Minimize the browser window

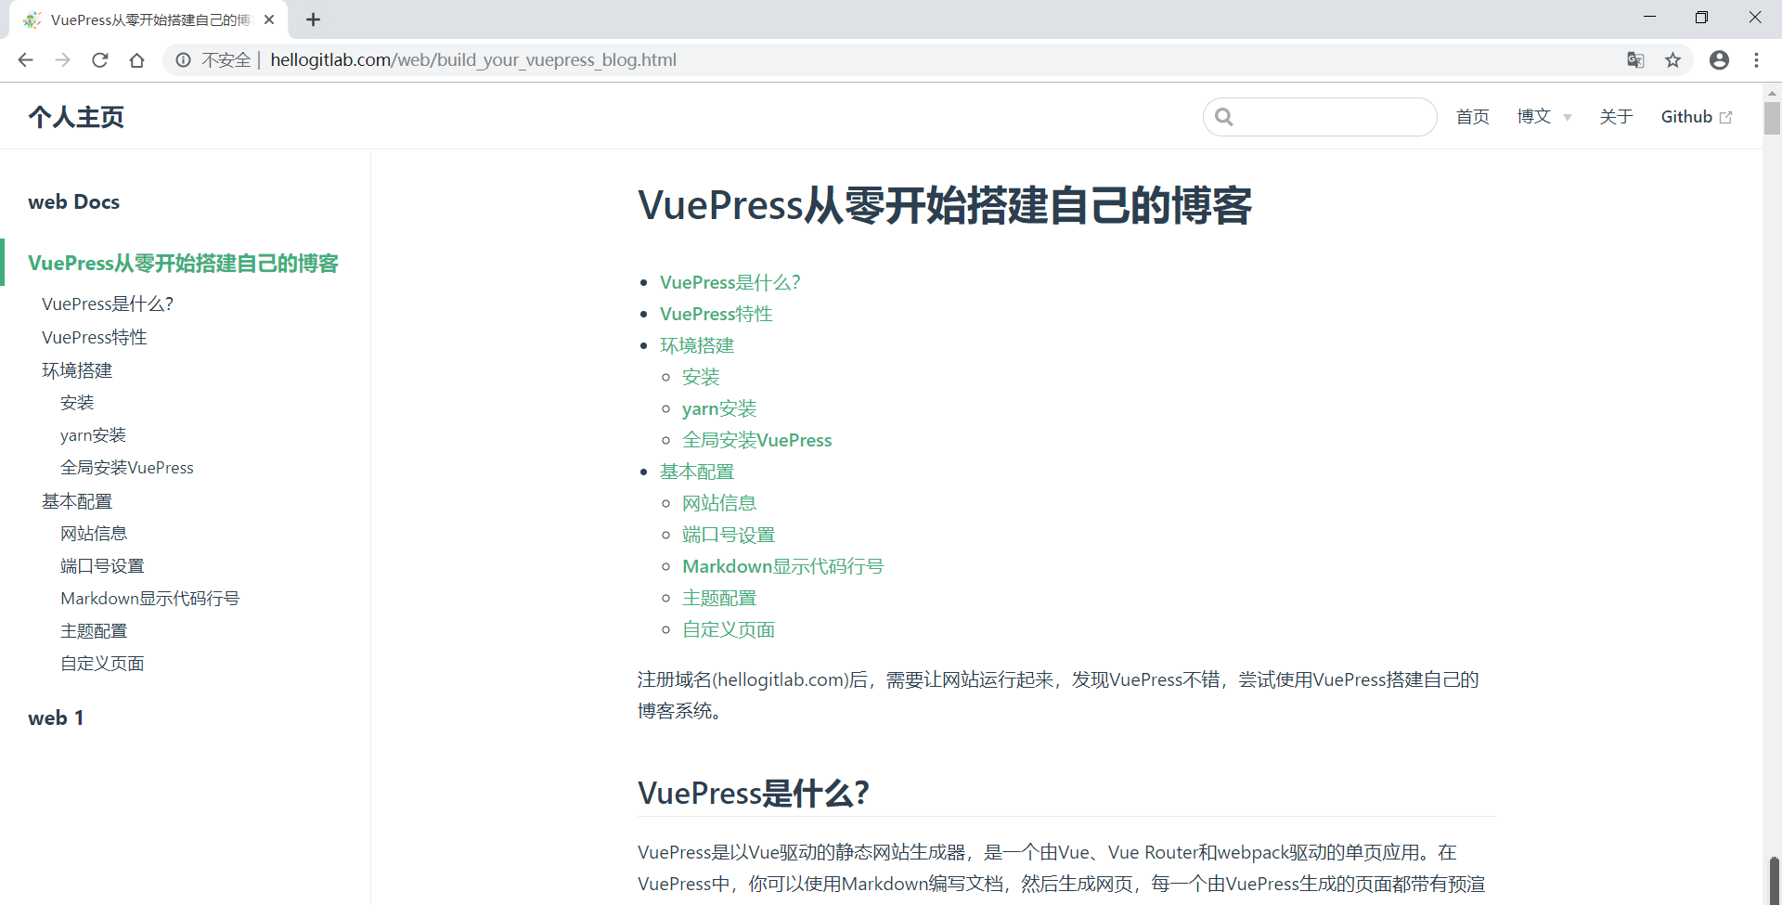(x=1649, y=17)
